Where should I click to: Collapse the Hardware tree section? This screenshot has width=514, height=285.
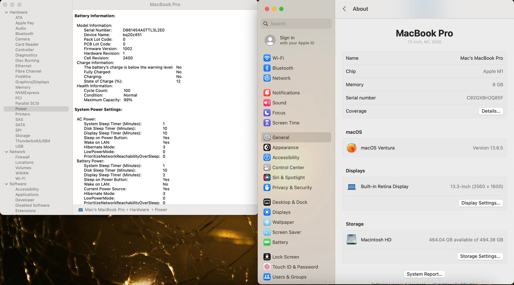6,12
